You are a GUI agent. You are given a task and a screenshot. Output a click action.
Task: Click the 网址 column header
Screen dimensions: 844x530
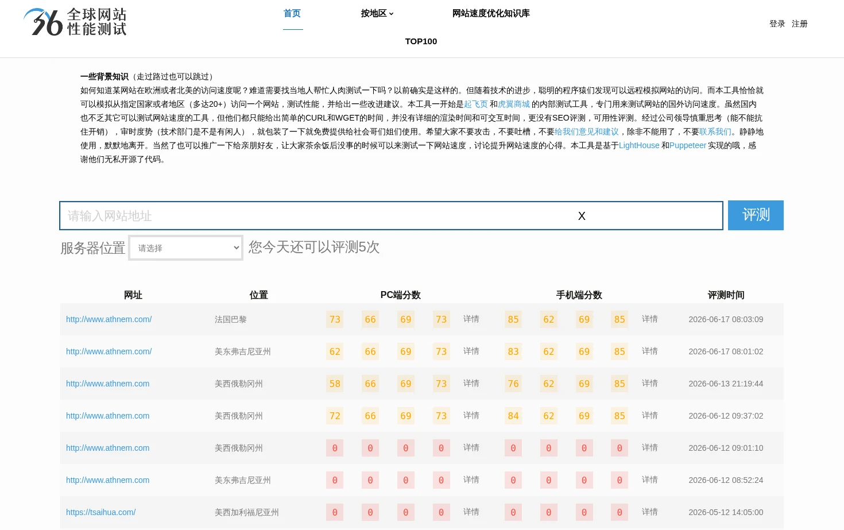(x=133, y=295)
